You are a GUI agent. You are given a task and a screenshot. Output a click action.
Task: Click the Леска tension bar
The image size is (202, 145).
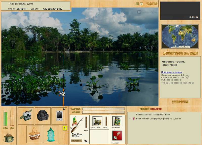pyautogui.click(x=104, y=112)
